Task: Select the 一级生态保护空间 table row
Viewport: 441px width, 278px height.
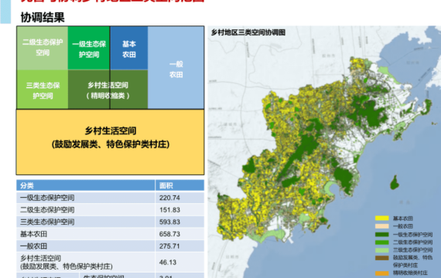Action: pyautogui.click(x=110, y=198)
